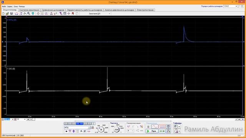Click the crosshair cursor toolbar icon
This screenshot has width=246, height=138.
(x=38, y=14)
